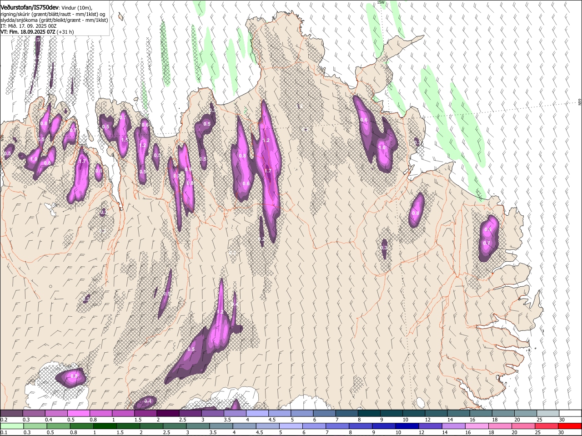Click the upper-row swatch between 18 and 20
This screenshot has height=436, width=582.
click(503, 413)
